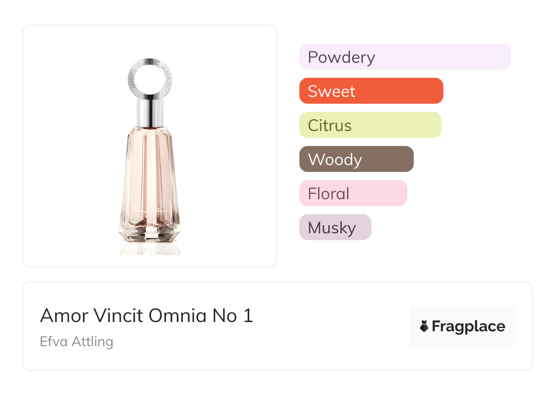Click the Efva Attling brand name
The image size is (555, 393).
click(x=77, y=341)
